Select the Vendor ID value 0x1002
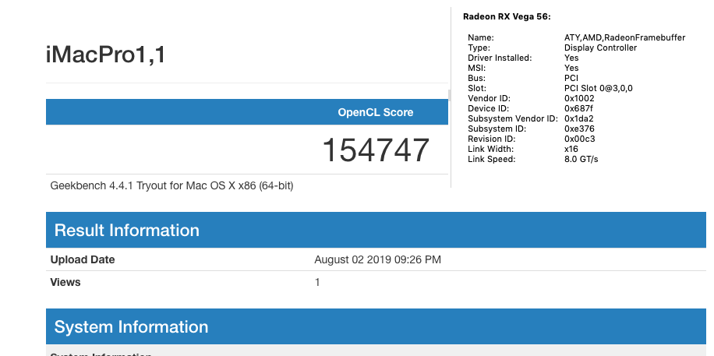Viewport: 714px width, 356px height. point(579,98)
